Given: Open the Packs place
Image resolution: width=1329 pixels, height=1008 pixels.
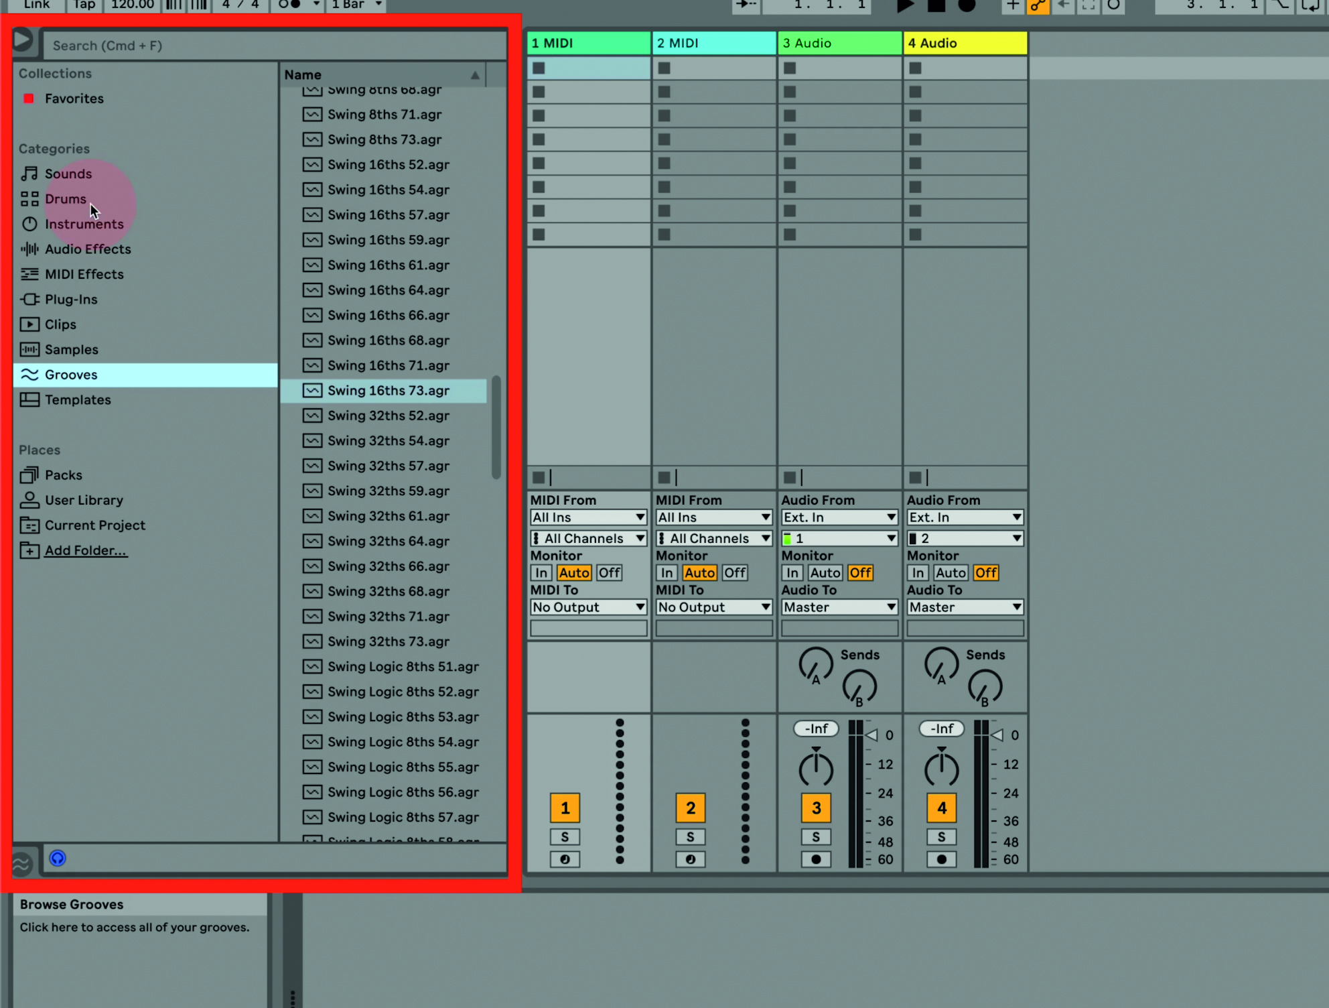Looking at the screenshot, I should click(x=63, y=475).
